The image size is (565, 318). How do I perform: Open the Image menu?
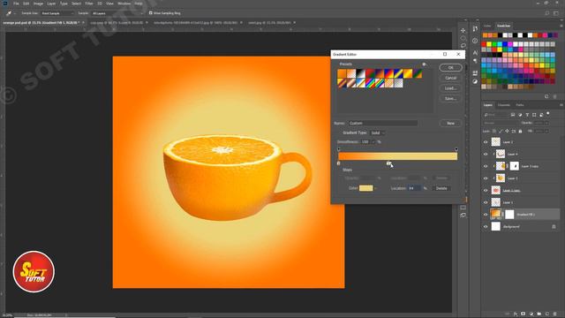(38, 4)
